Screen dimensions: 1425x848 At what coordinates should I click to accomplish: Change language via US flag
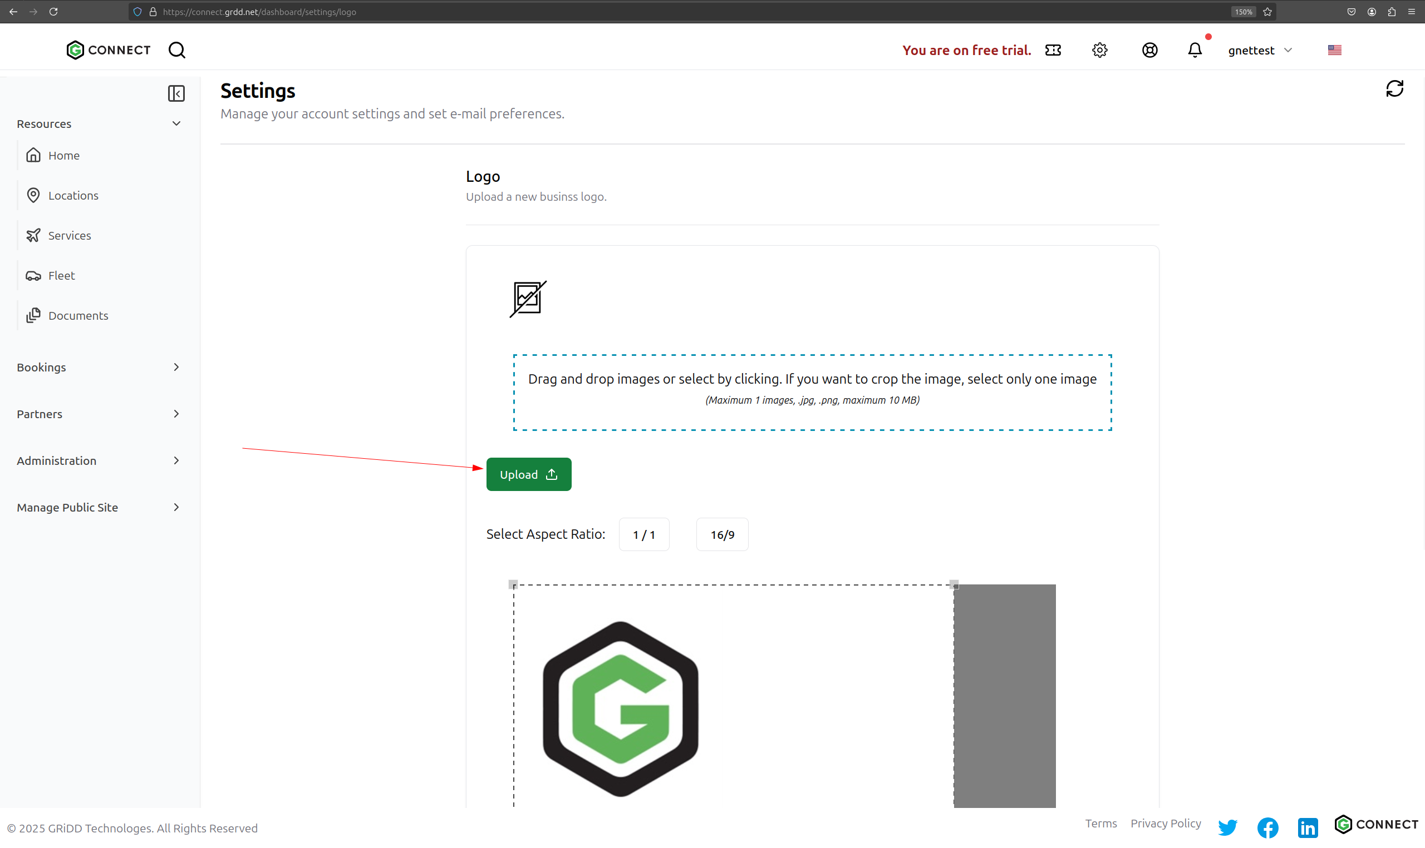coord(1334,50)
